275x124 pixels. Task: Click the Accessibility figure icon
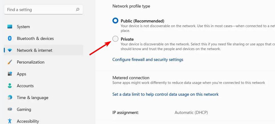click(10, 121)
